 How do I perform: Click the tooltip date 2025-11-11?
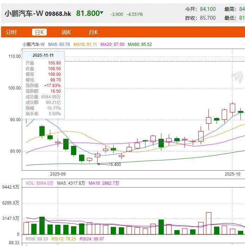pos(43,55)
